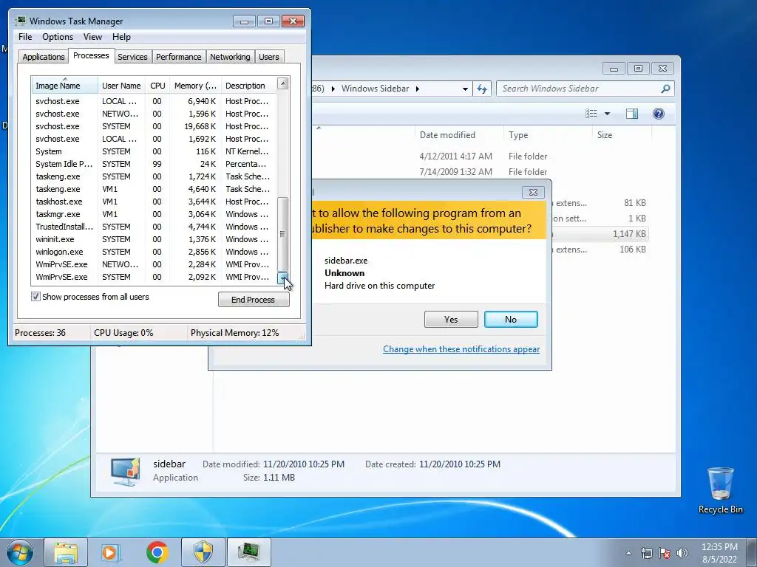Open Change when these notifications appear link
757x567 pixels.
click(461, 349)
